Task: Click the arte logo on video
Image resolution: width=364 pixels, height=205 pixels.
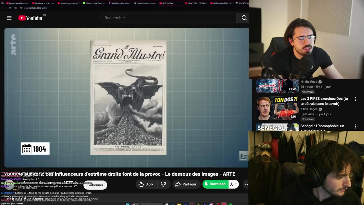Action: coord(13,45)
